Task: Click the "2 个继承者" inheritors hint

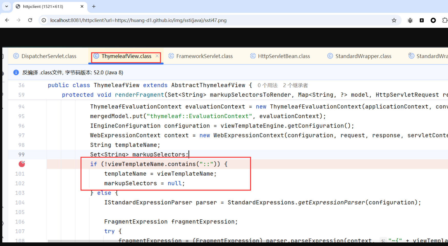Action: point(295,85)
